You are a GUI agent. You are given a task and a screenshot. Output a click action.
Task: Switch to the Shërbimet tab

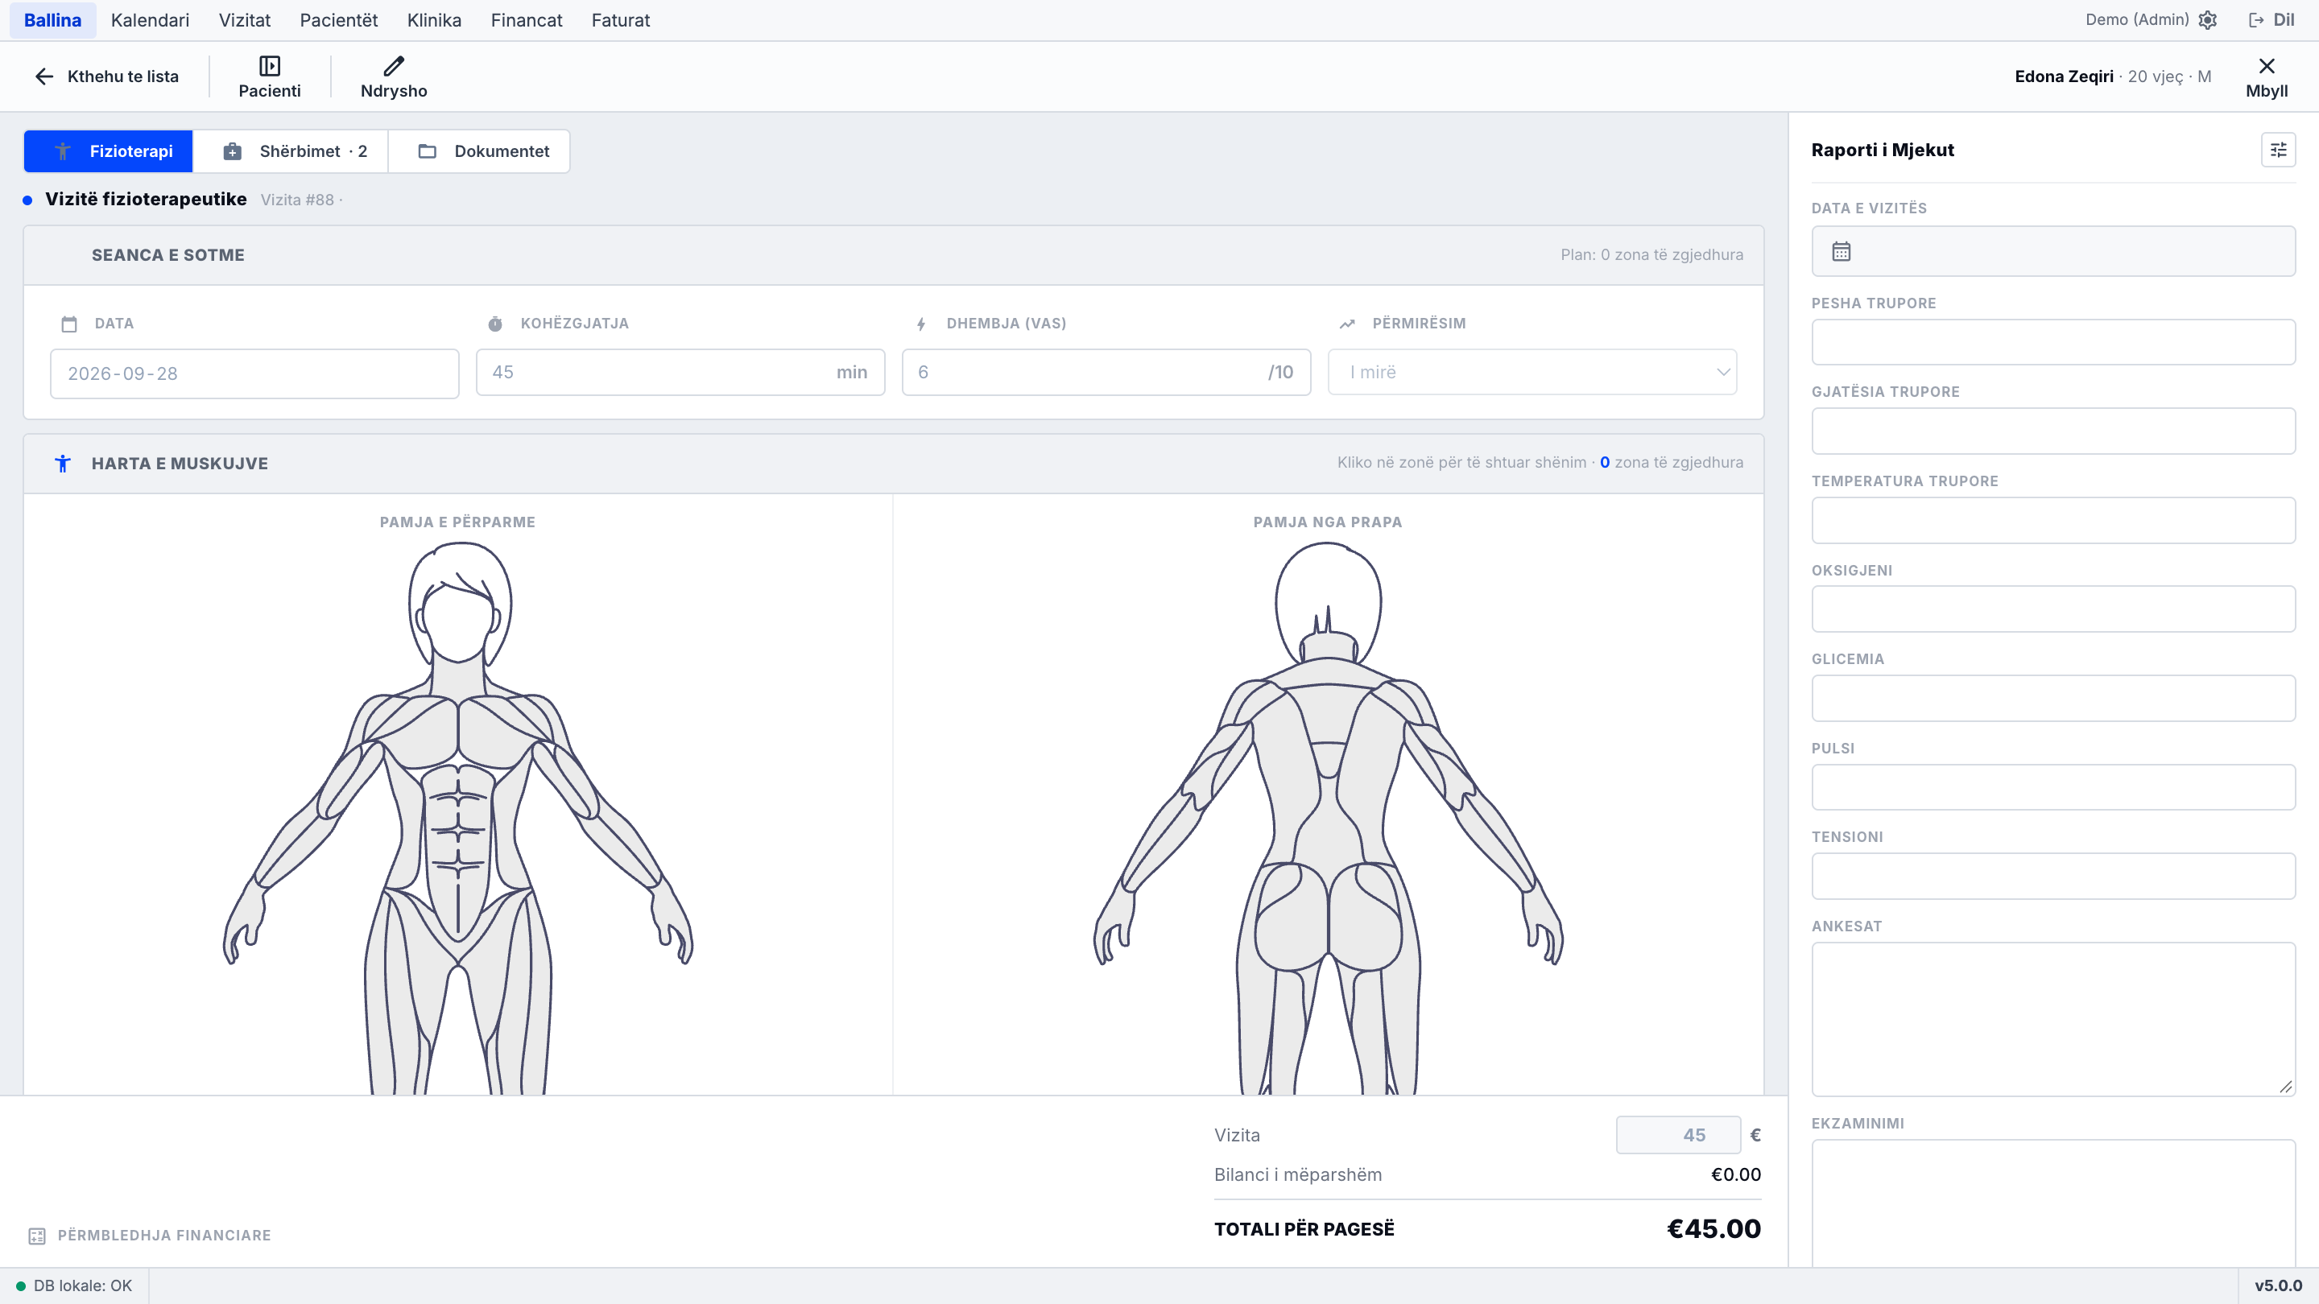pyautogui.click(x=291, y=151)
